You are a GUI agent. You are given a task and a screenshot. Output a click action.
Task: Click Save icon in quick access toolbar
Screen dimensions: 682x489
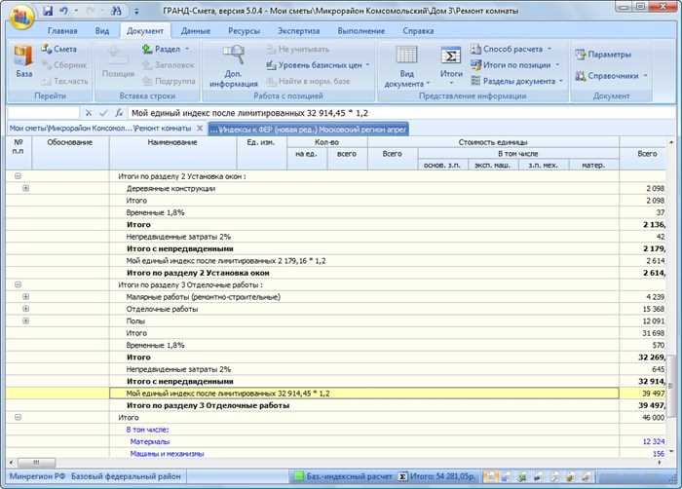49,11
